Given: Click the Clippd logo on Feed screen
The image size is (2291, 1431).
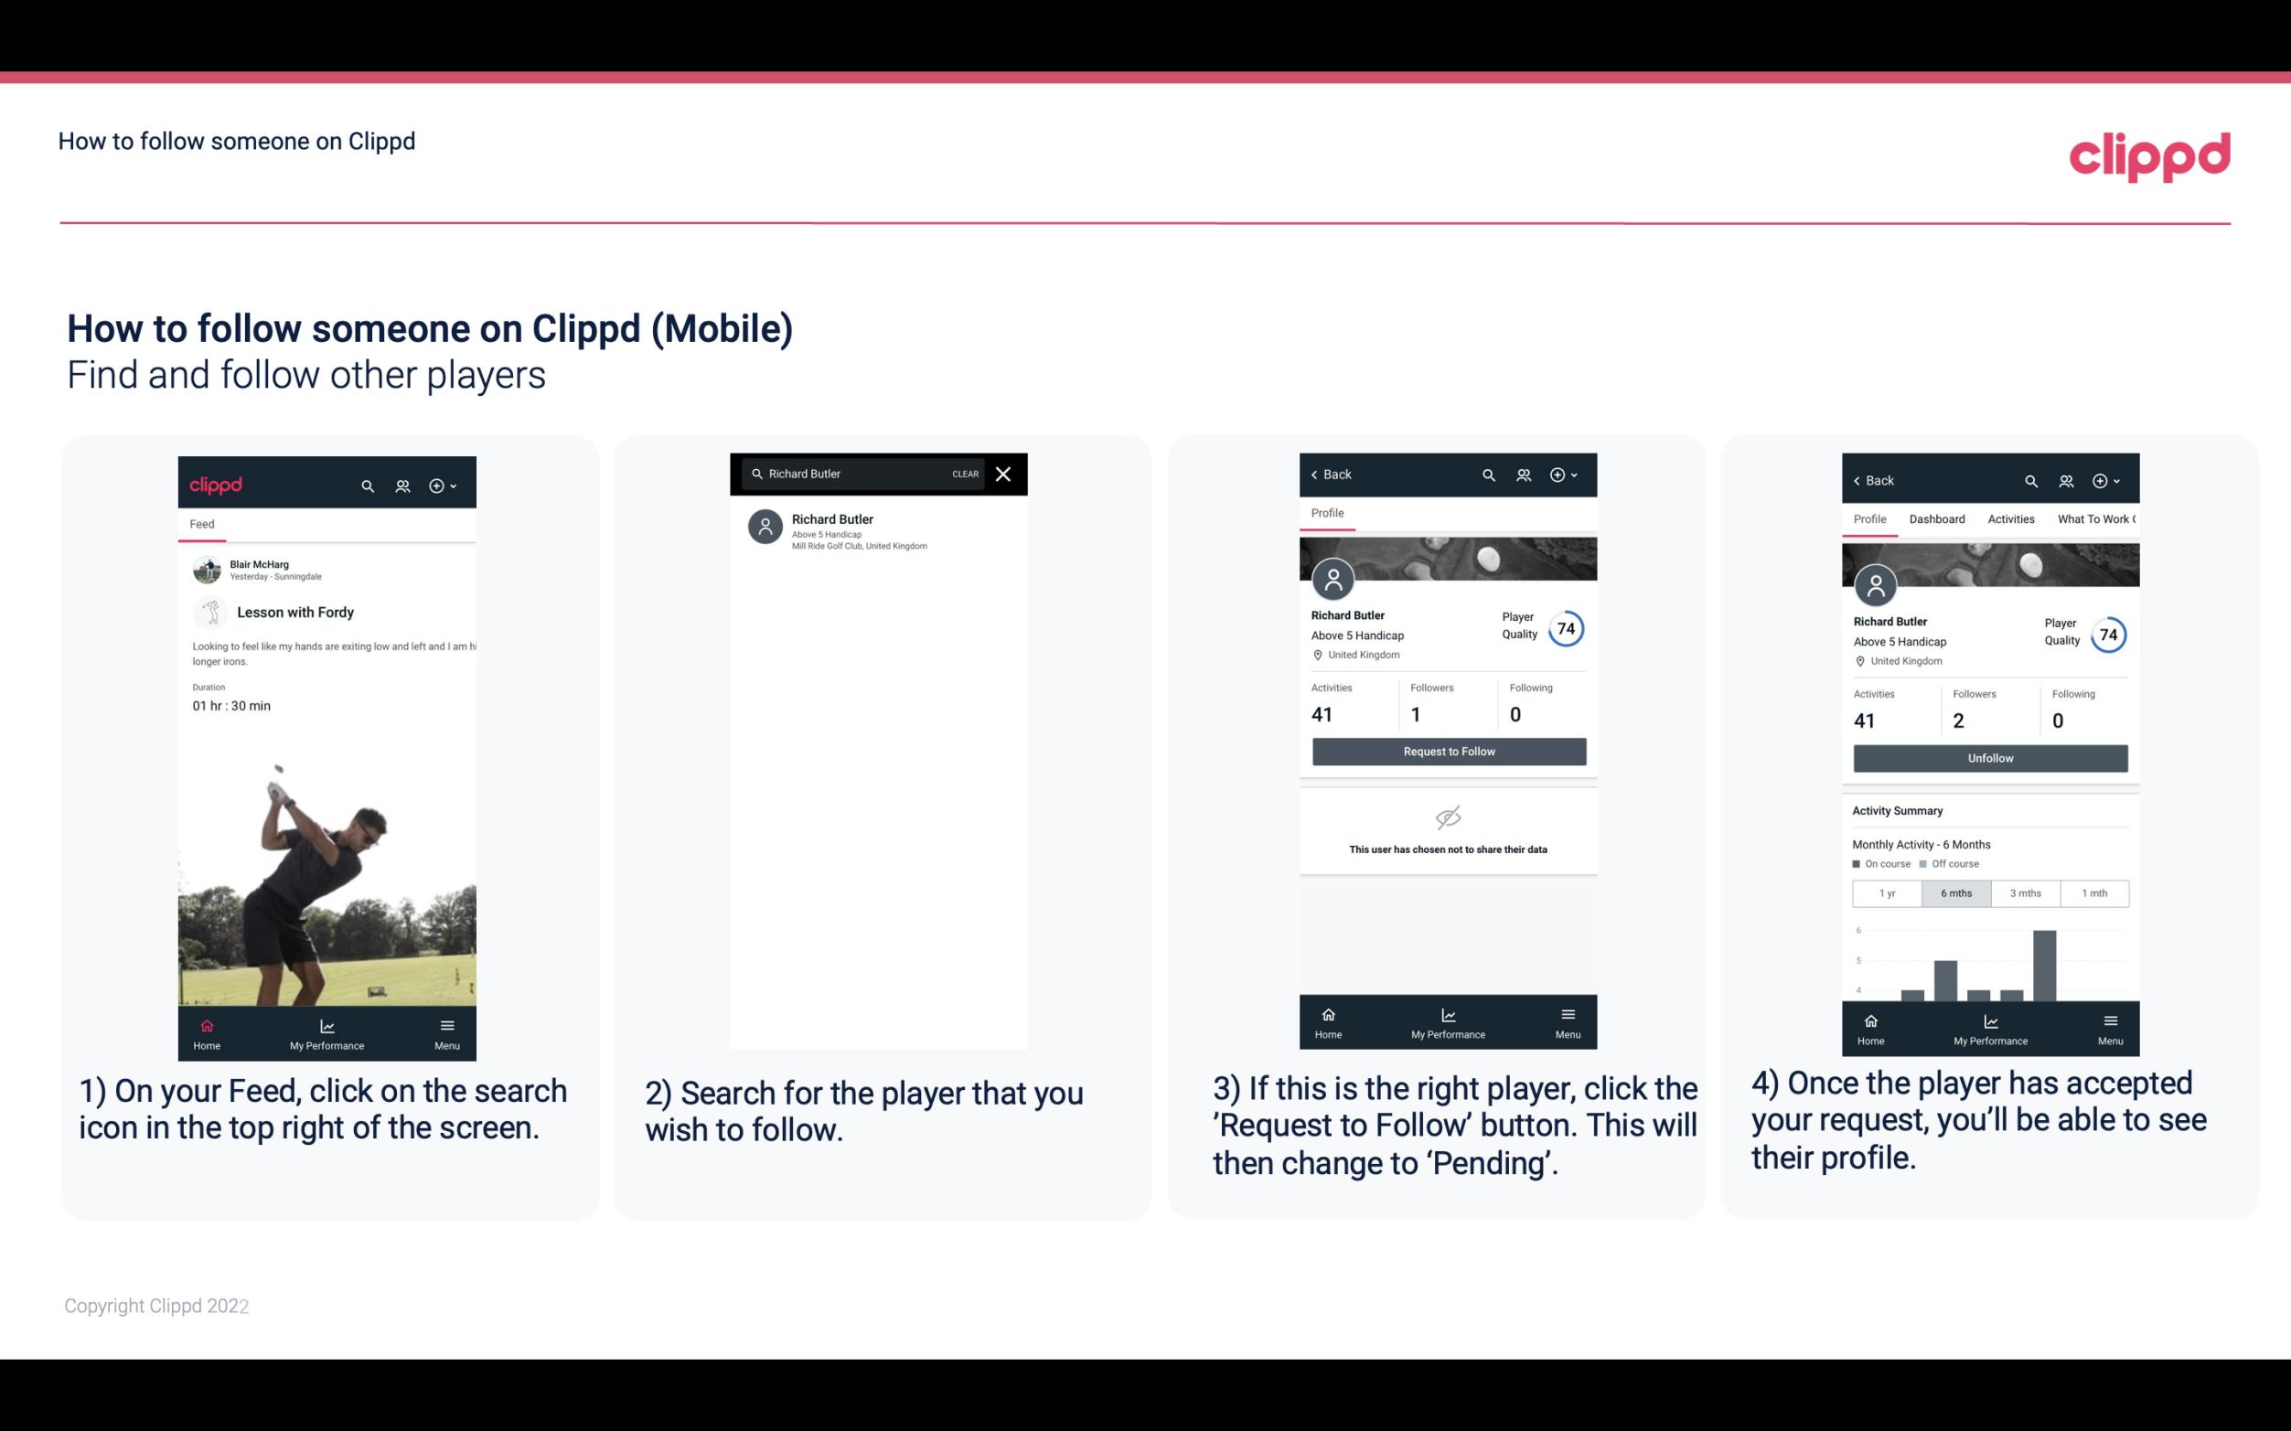Looking at the screenshot, I should click(216, 485).
